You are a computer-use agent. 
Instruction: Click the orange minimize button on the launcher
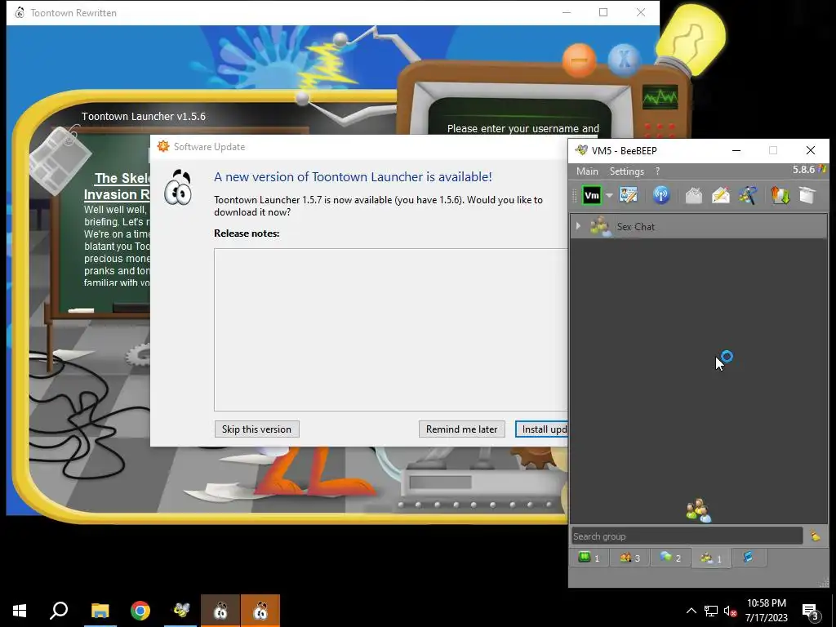pos(579,60)
